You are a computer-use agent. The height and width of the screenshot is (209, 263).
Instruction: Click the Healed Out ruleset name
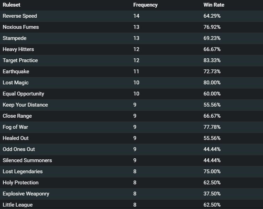(16, 138)
